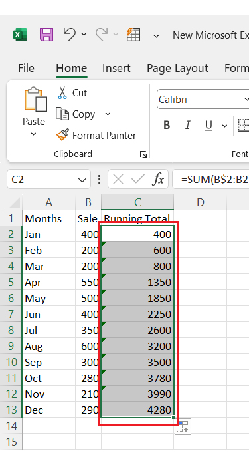Click running total cell 1350
Image resolution: width=249 pixels, height=465 pixels.
click(137, 283)
